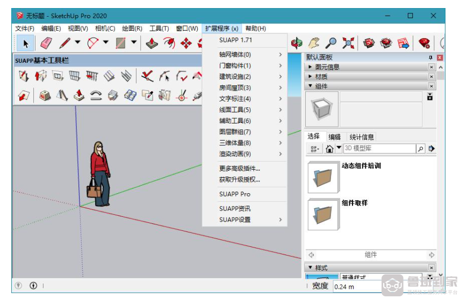Open the view options grid dropdown
Image resolution: width=460 pixels, height=299 pixels.
(315, 149)
